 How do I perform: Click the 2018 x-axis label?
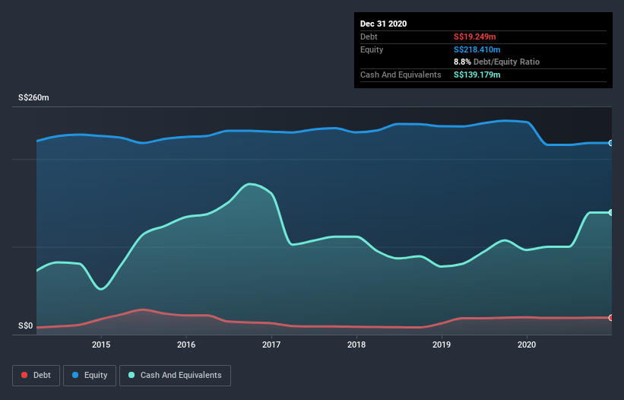click(x=356, y=344)
